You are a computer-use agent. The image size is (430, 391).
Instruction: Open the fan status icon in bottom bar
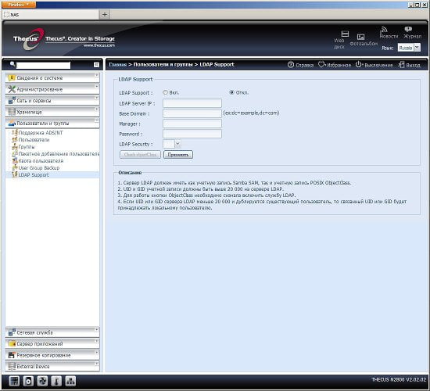[x=42, y=381]
